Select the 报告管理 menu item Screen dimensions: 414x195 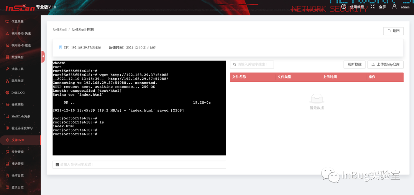pyautogui.click(x=20, y=152)
